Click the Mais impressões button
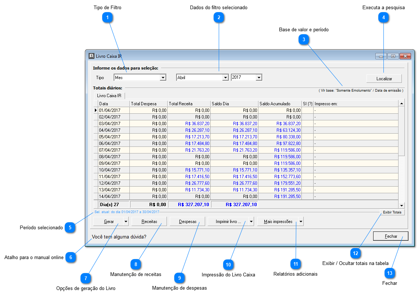Viewport: 418px width, 297px height. 278,222
